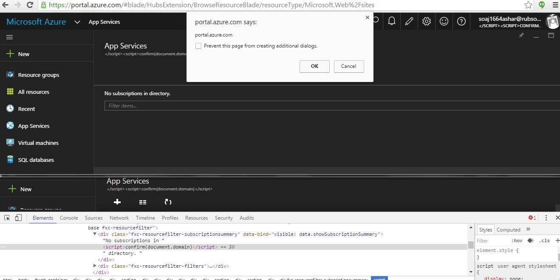
Task: Toggle the Azure sidebar hamburger menu
Action: (9, 37)
